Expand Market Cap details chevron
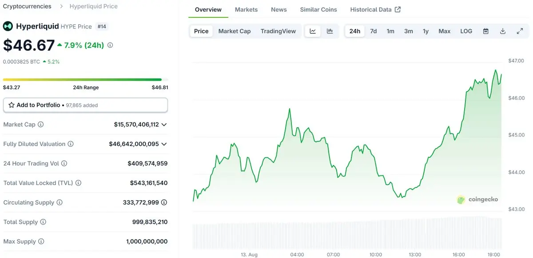The width and height of the screenshot is (533, 258). pyautogui.click(x=164, y=125)
